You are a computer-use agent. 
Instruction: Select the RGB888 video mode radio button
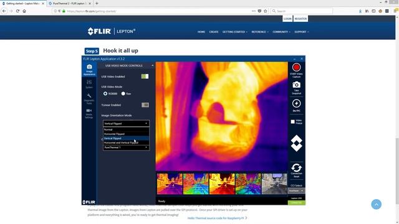point(105,93)
